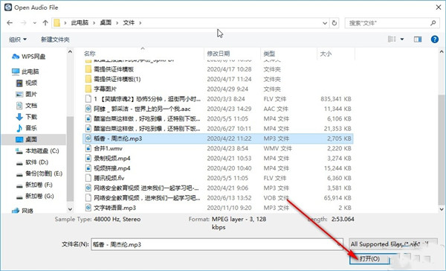
Task: Change the view layout icon
Action: 392,39
